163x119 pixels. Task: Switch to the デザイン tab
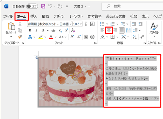pyautogui.click(x=59, y=16)
